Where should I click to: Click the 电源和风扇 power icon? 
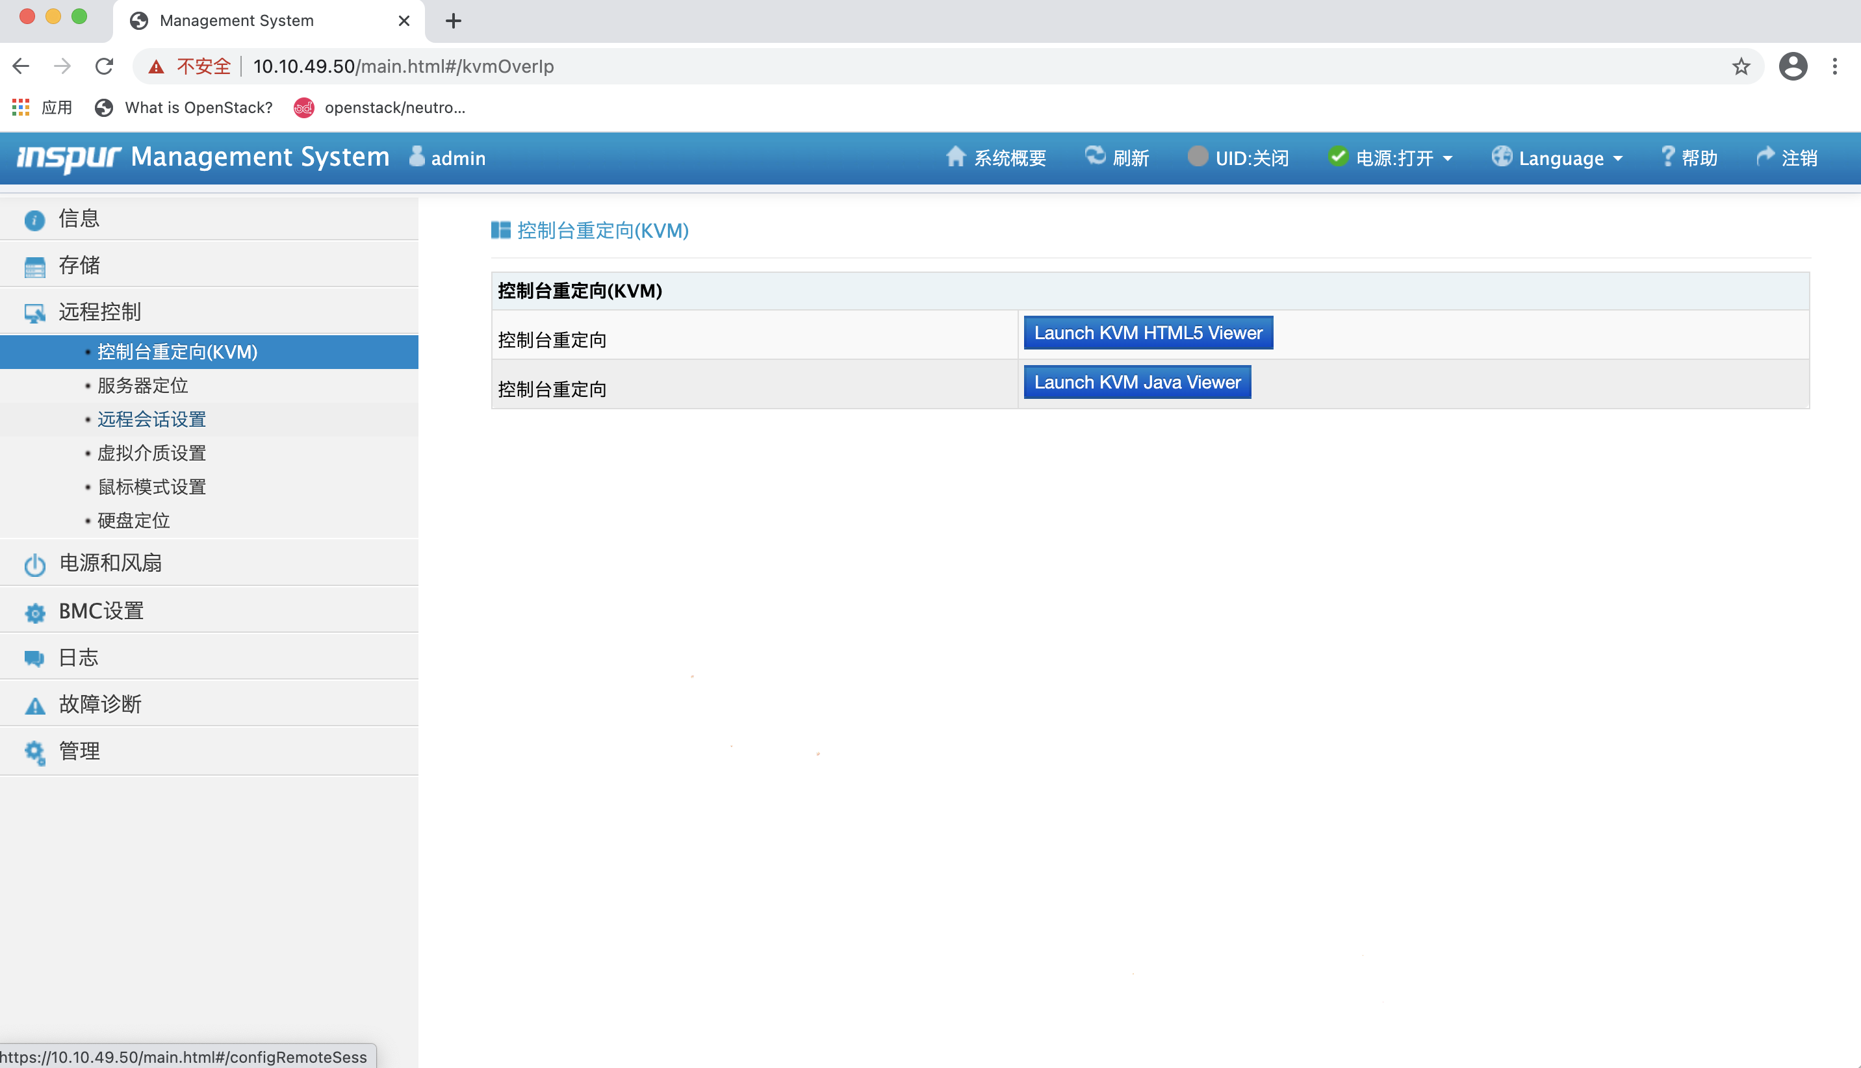pyautogui.click(x=34, y=564)
